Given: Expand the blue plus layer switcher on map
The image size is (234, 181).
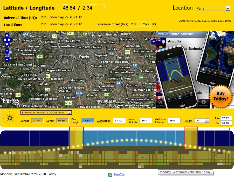Looking at the screenshot, I should (x=154, y=41).
